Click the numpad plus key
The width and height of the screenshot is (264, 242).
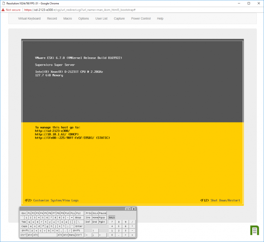[132, 235]
